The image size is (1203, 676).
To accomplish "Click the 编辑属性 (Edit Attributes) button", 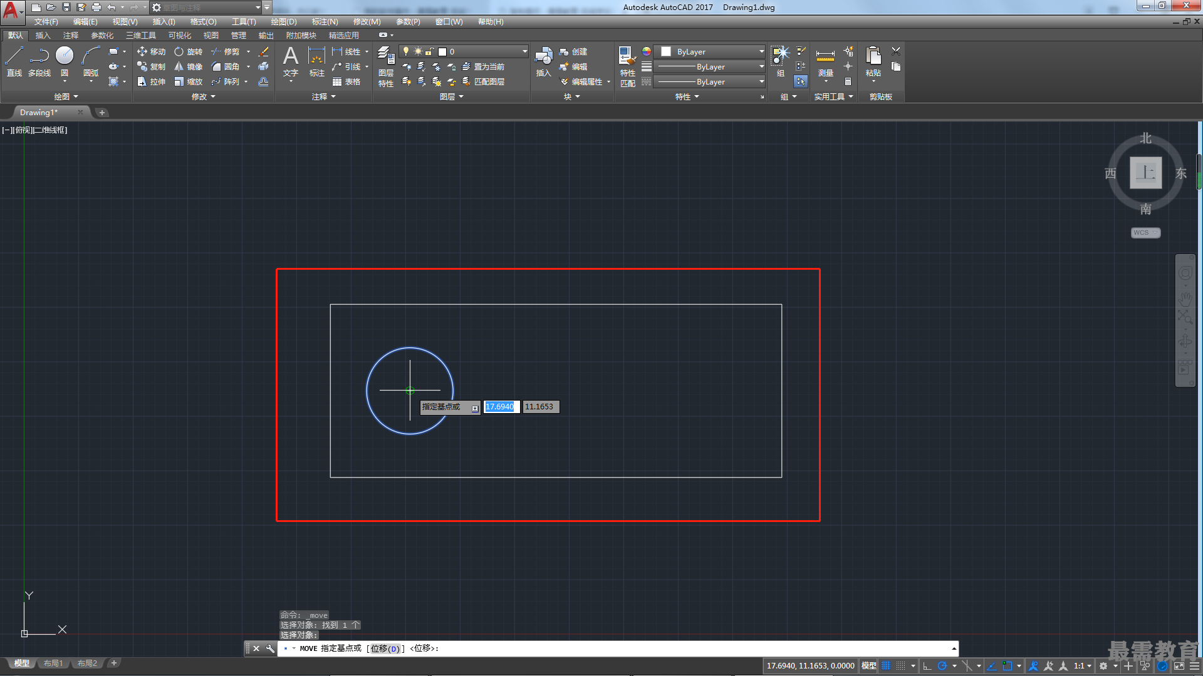I will (581, 81).
